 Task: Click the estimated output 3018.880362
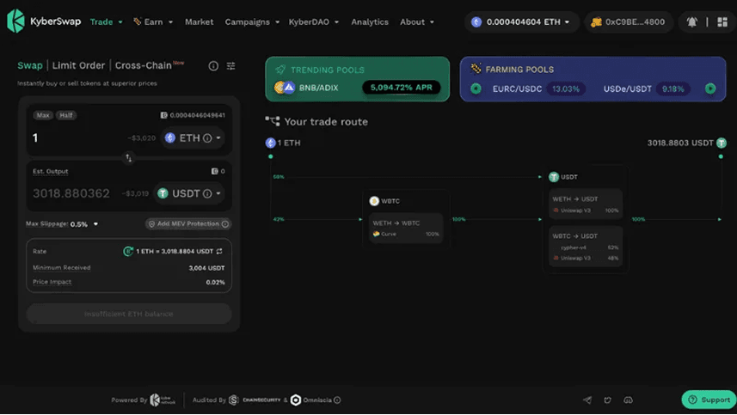(71, 193)
